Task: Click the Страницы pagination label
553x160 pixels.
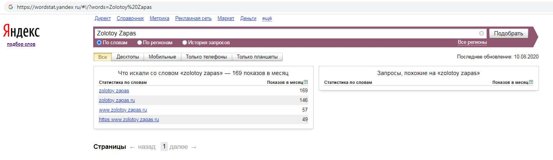Action: [110, 147]
